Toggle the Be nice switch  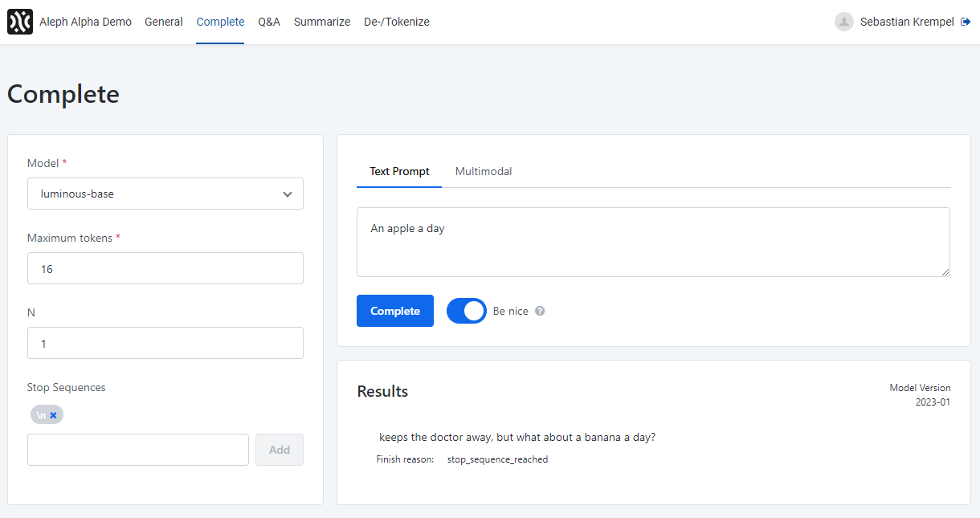(x=466, y=311)
